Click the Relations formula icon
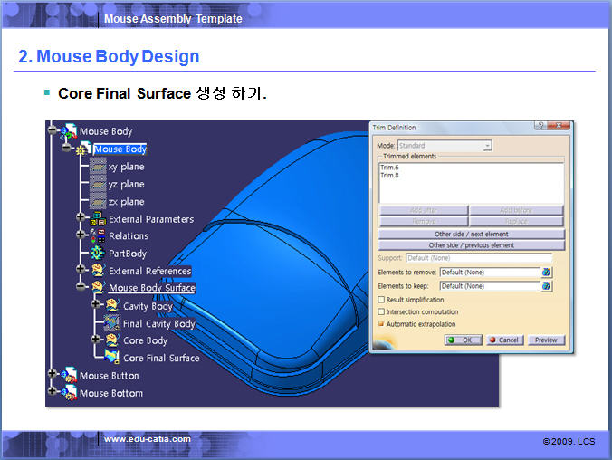The height and width of the screenshot is (460, 612). point(98,236)
